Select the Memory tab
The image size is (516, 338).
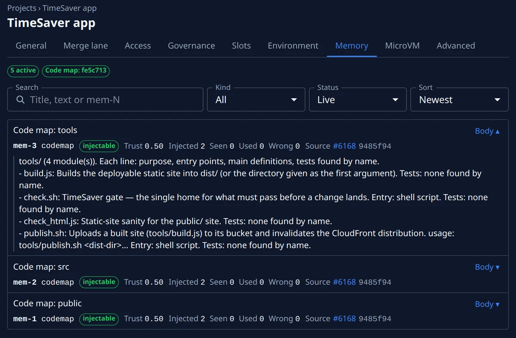click(352, 46)
